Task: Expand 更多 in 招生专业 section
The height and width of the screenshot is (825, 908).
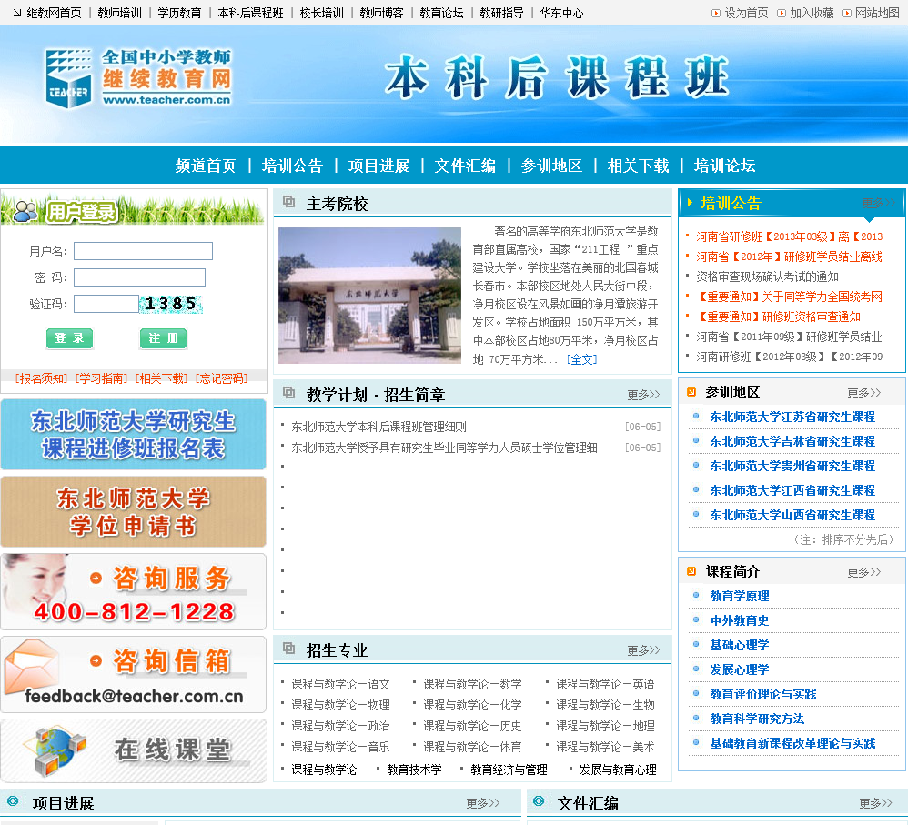Action: tap(643, 650)
